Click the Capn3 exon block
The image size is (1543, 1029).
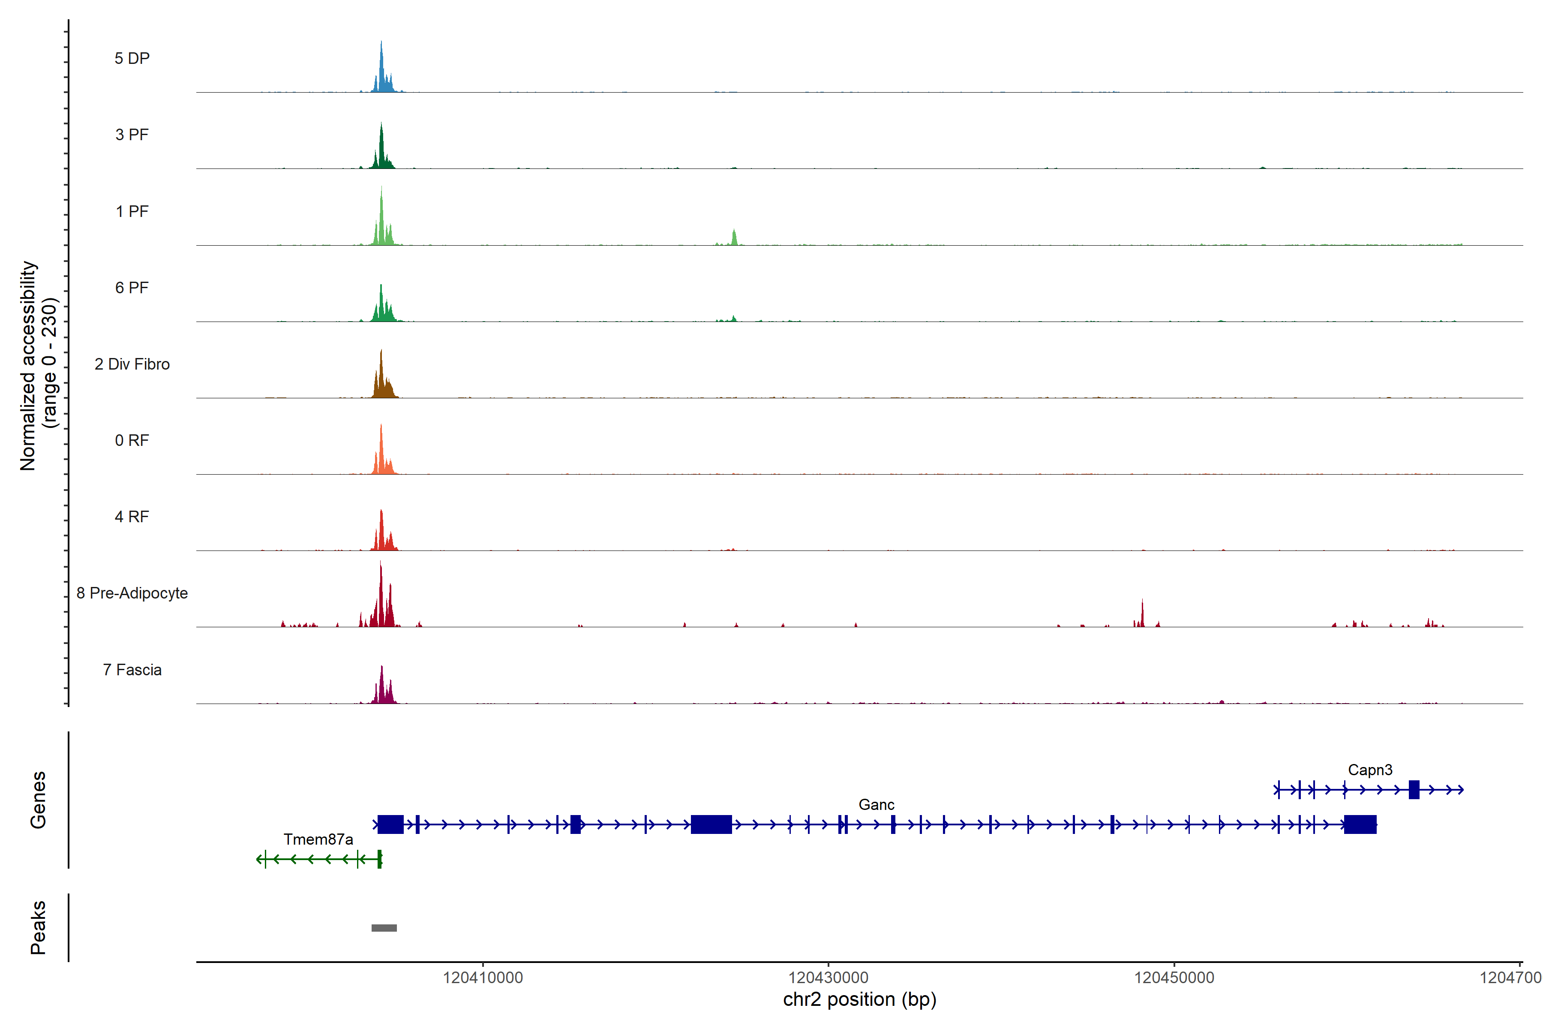pos(1414,789)
